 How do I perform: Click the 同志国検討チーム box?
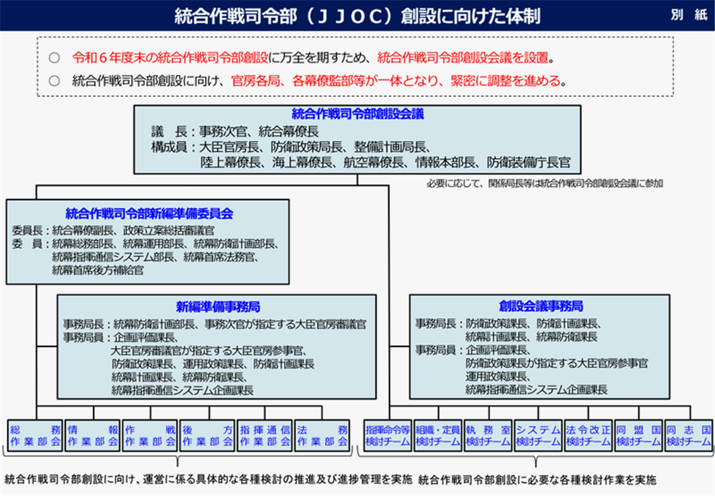tap(688, 436)
